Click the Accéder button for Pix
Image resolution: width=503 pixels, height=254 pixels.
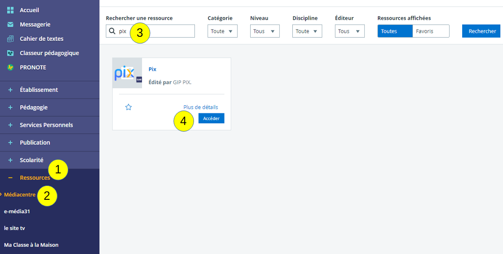[211, 118]
